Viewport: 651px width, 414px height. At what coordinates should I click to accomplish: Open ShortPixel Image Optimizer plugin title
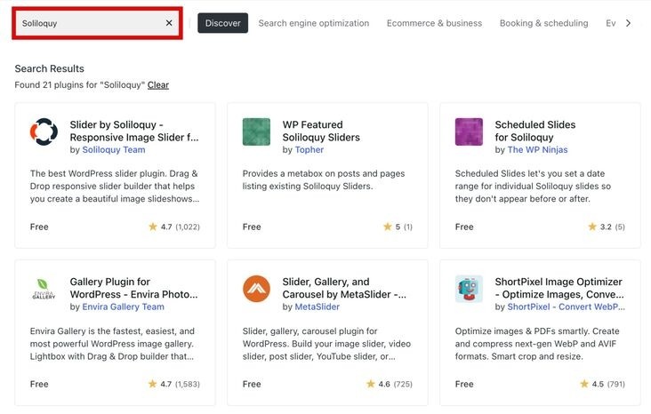(559, 288)
